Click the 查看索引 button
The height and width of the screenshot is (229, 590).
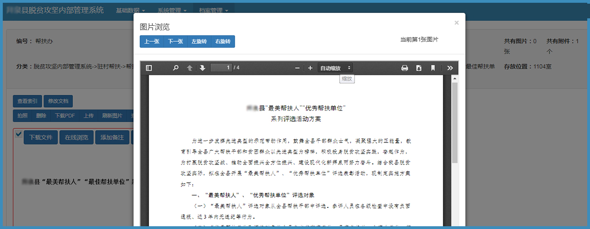(28, 101)
